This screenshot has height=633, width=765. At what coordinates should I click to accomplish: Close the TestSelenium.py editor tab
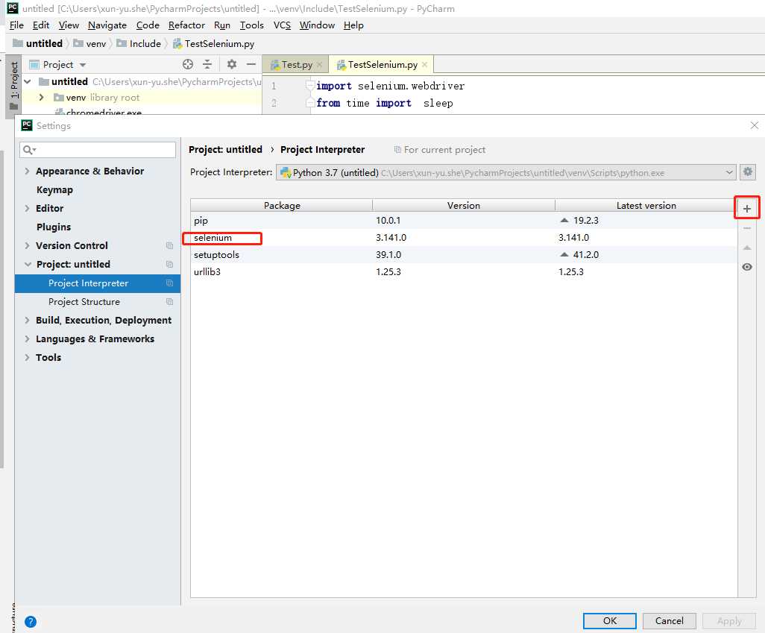click(x=424, y=64)
